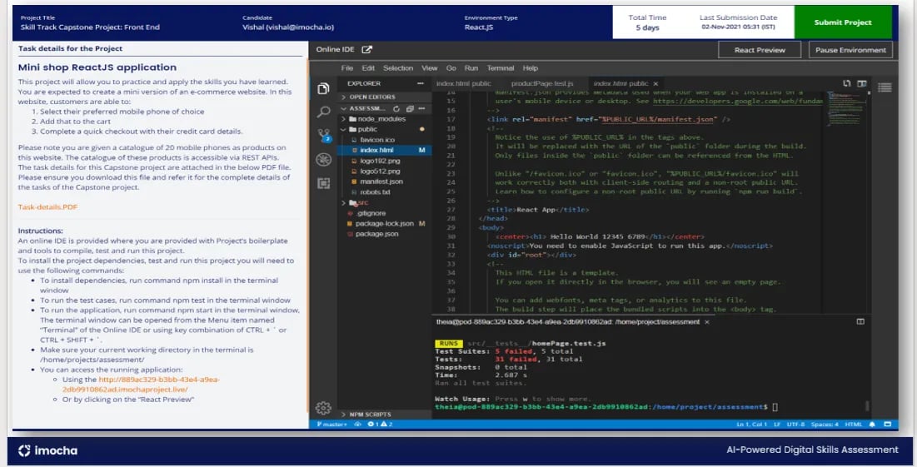Click the imocha logo in footer
The height and width of the screenshot is (467, 917).
48,450
